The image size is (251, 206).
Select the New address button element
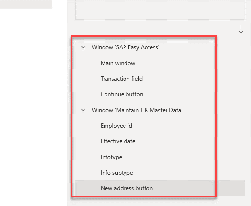(160, 188)
